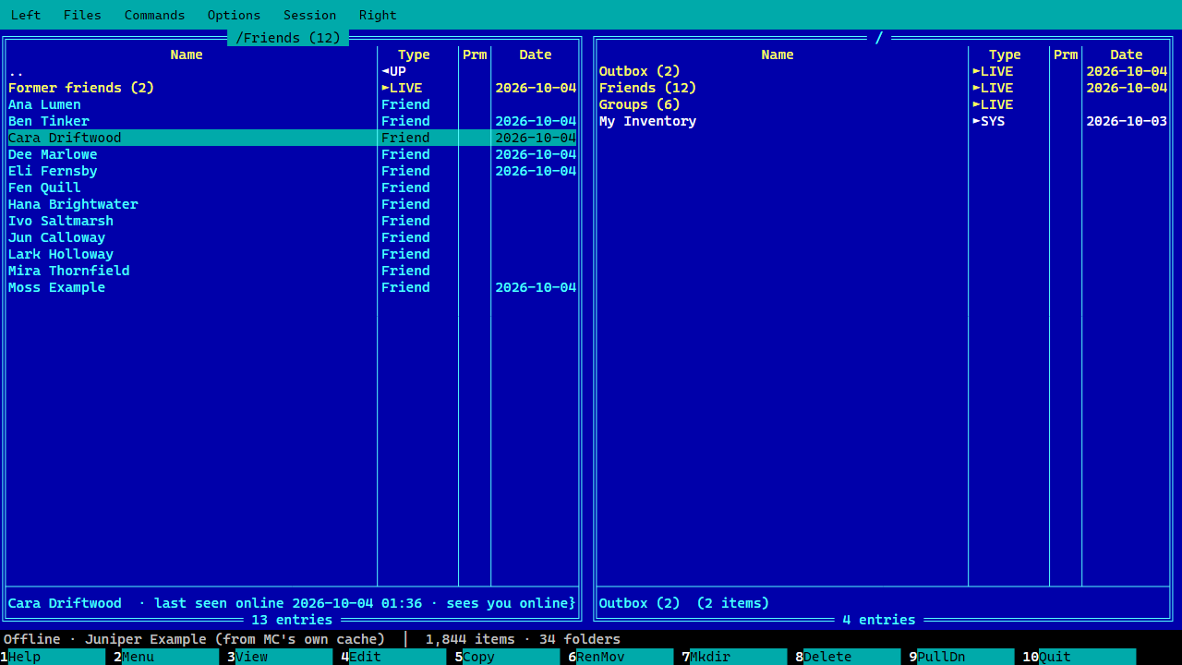Open My Inventory in the right panel
This screenshot has height=665, width=1182.
[x=883, y=121]
